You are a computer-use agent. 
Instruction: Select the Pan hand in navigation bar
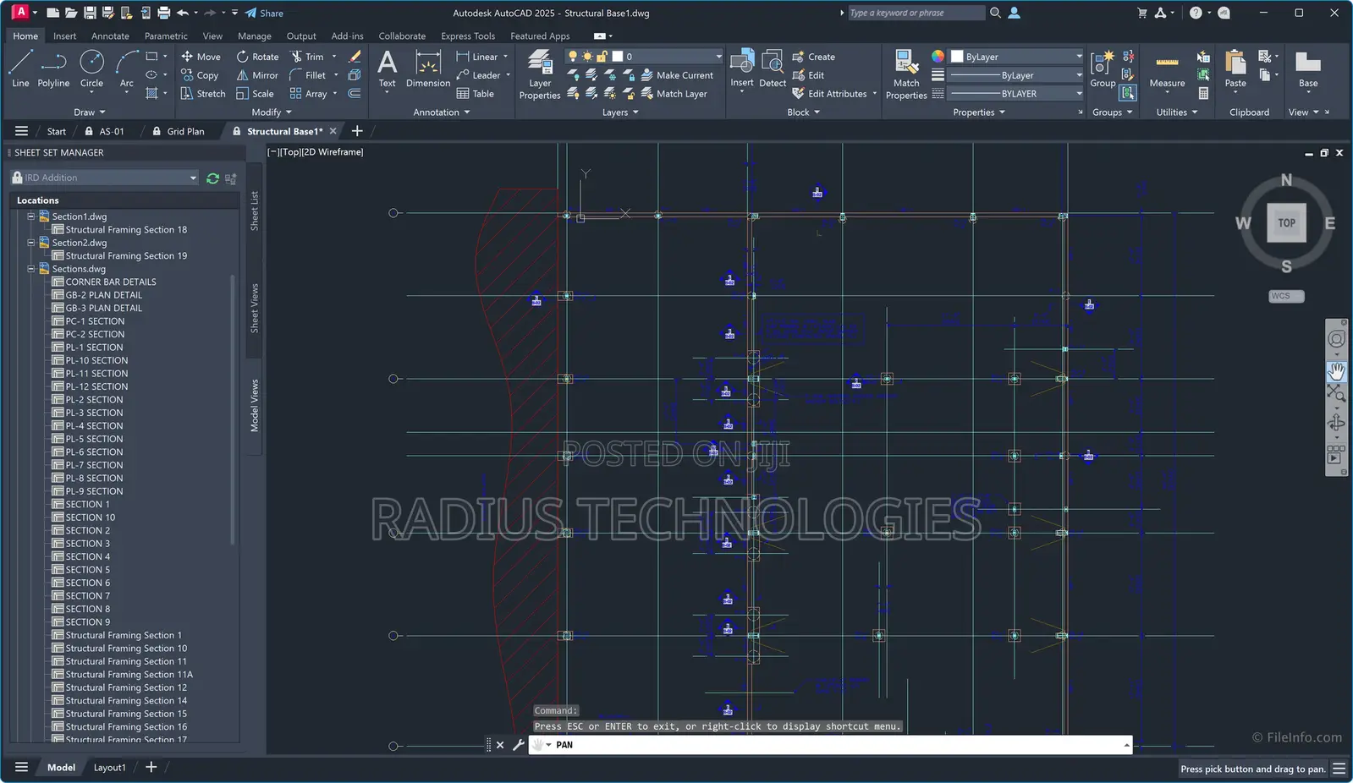[x=1336, y=371]
